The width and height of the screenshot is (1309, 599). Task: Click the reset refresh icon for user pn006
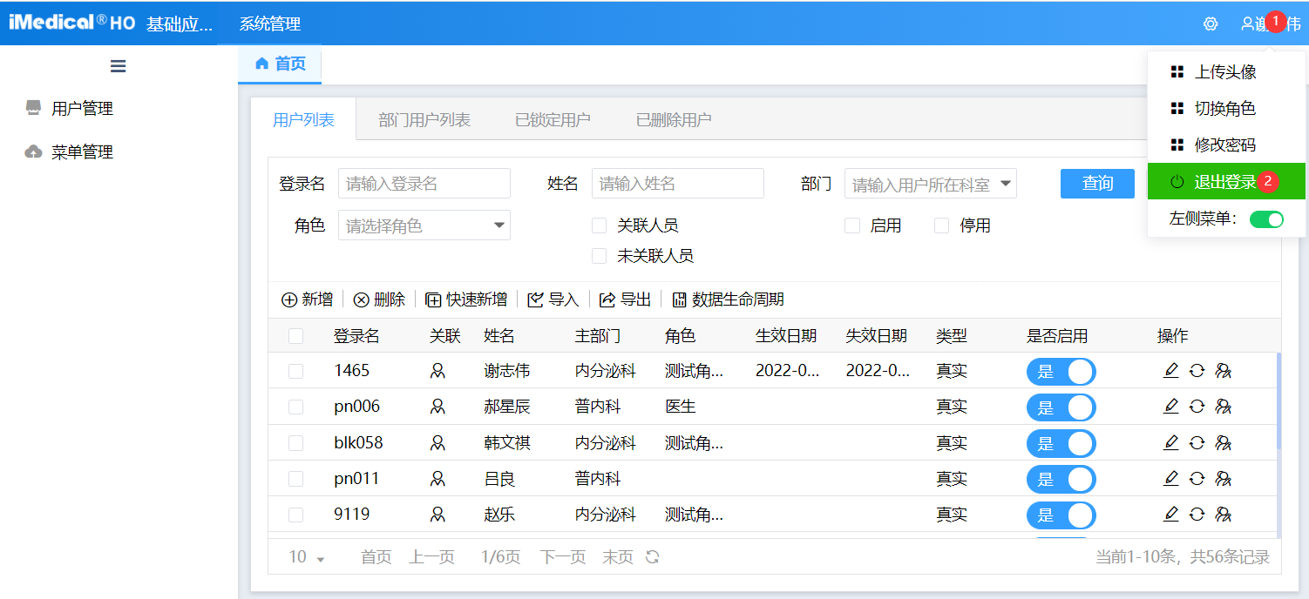[1197, 407]
